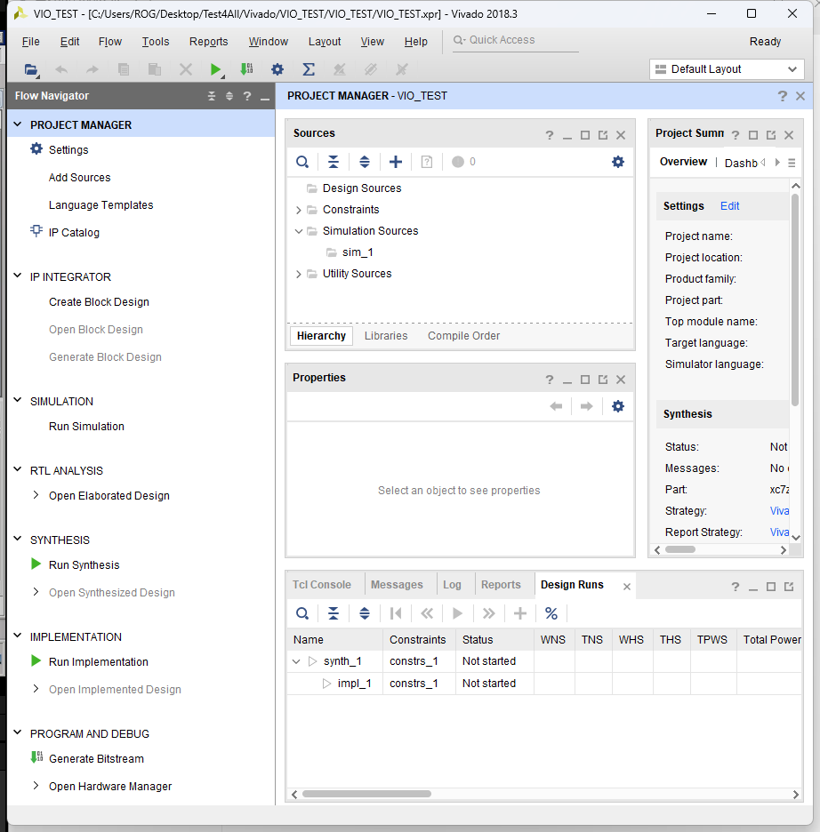The image size is (820, 832).
Task: Create new run with plus icon
Action: coord(520,613)
